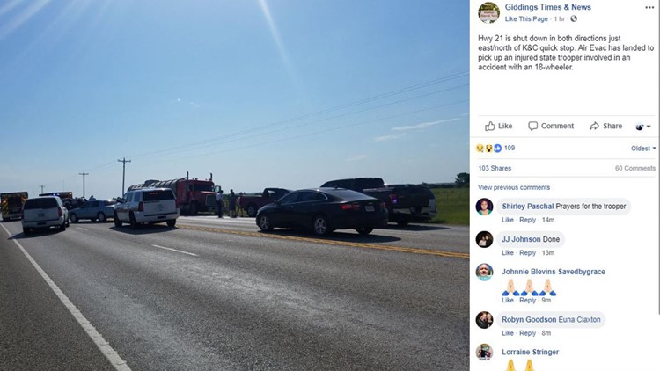Click the thumbs-up Like button on post

498,126
